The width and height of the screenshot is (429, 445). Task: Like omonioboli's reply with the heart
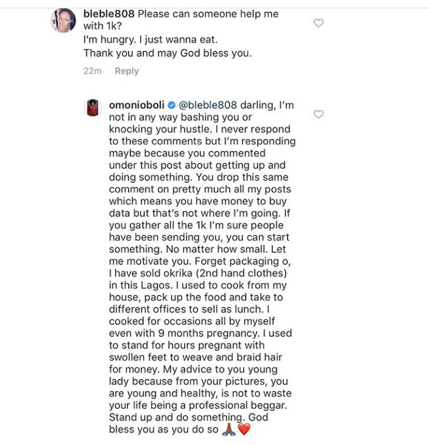click(x=319, y=114)
